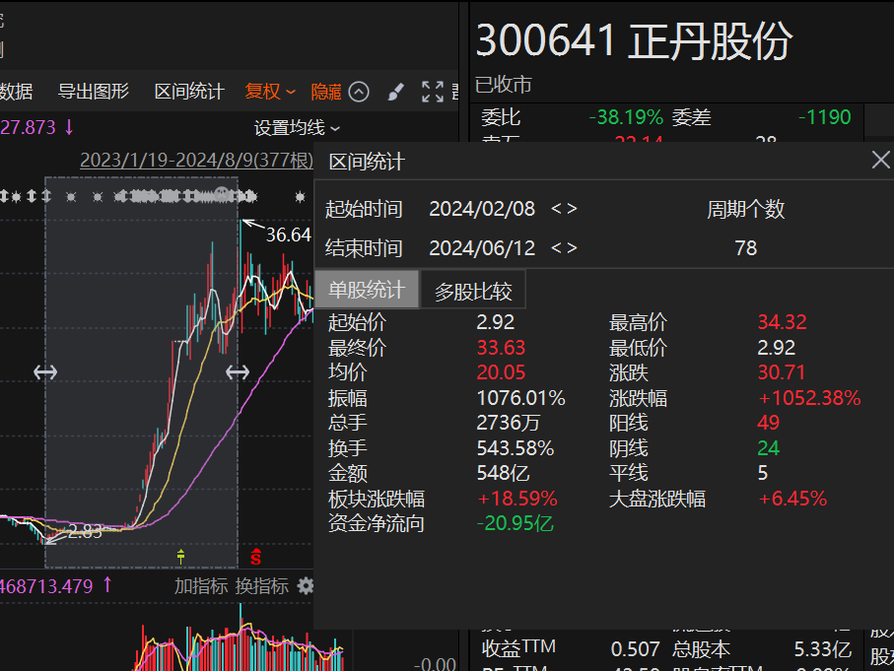
Task: Click the volume value 468713.479
Action: coord(45,586)
